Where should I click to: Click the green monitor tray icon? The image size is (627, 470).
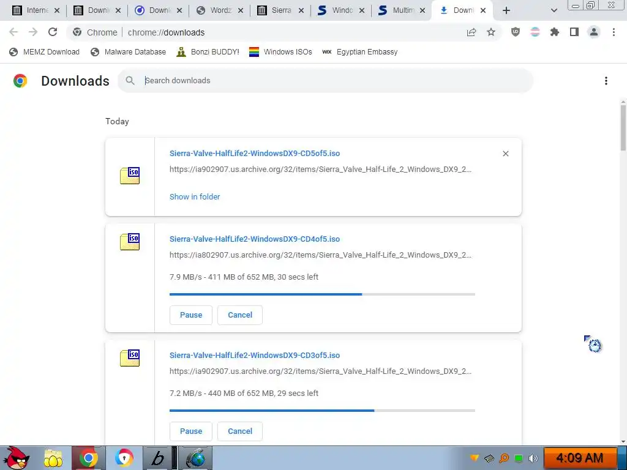pos(518,458)
